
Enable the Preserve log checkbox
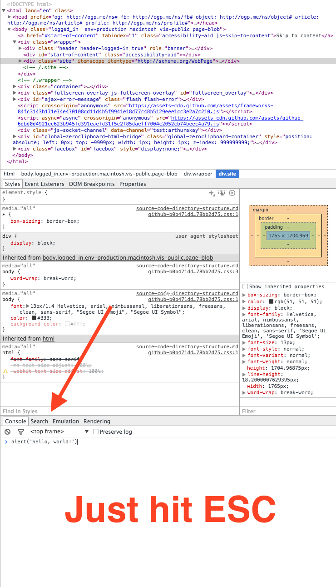[x=96, y=431]
